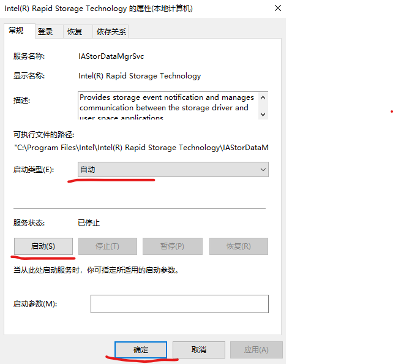Viewport: 393px width, 364px height.
Task: Close the properties dialog with X
Action: (x=278, y=9)
